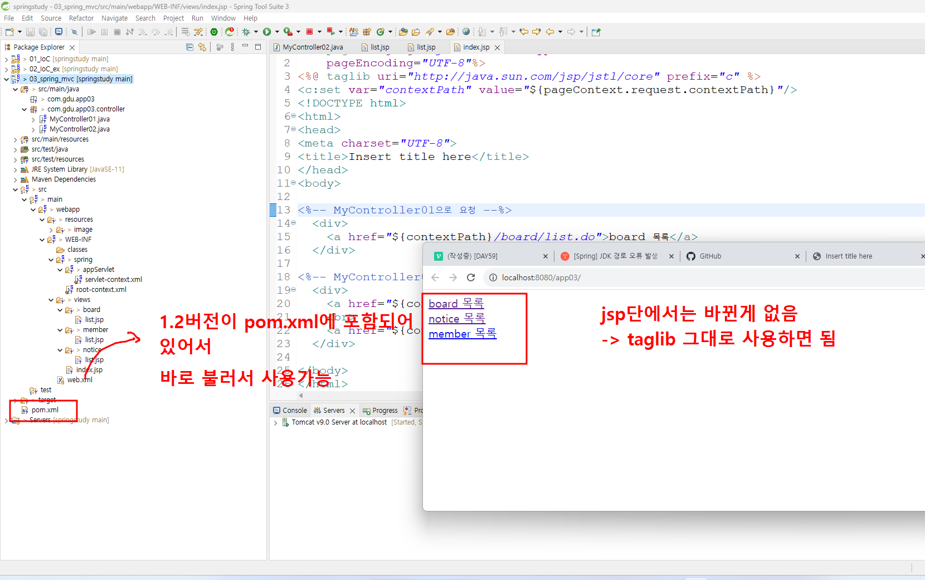Image resolution: width=925 pixels, height=580 pixels.
Task: Click the browser back arrow
Action: [435, 277]
